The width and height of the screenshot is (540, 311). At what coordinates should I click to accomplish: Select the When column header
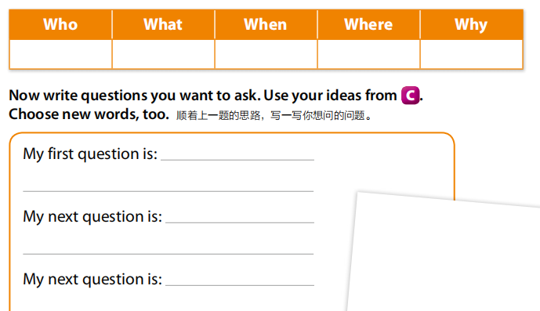(x=266, y=24)
